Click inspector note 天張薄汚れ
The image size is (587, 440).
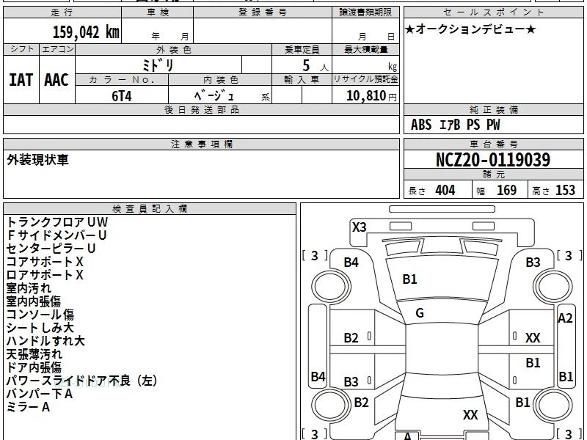point(34,354)
